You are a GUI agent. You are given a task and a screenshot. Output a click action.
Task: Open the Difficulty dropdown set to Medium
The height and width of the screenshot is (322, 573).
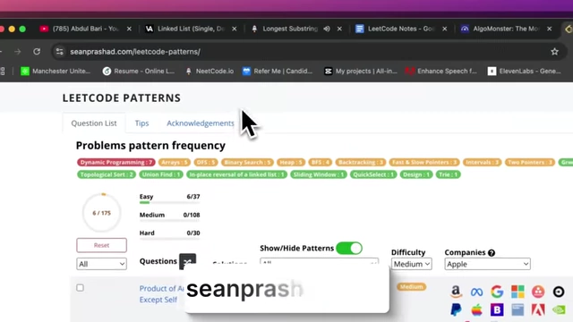click(412, 264)
